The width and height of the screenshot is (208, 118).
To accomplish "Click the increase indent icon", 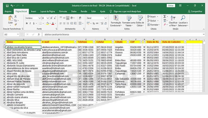I will click(x=75, y=23).
